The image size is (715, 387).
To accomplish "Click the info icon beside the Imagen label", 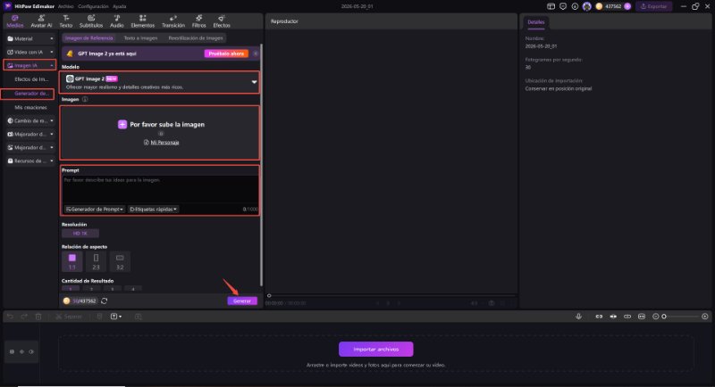I will click(85, 99).
